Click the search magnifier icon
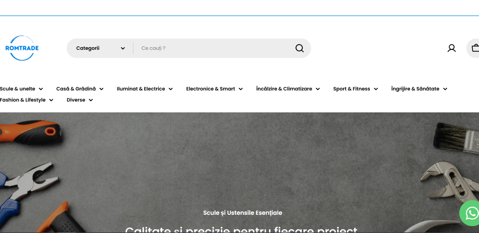Viewport: 479px width, 233px height. 299,48
